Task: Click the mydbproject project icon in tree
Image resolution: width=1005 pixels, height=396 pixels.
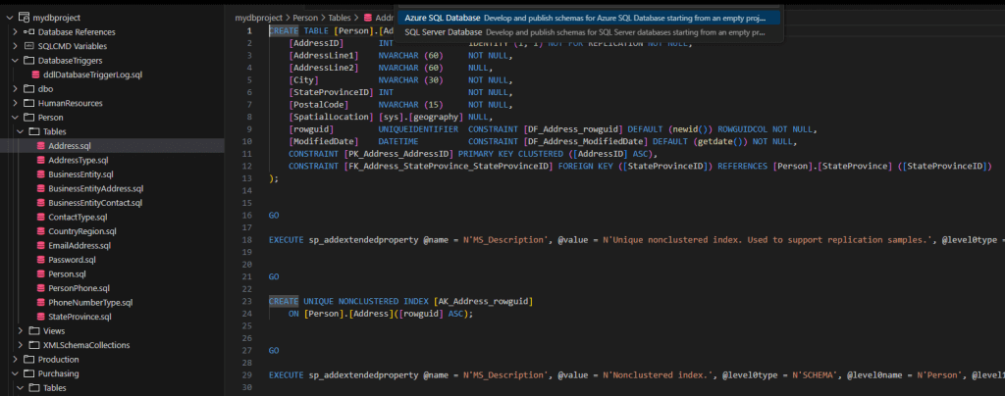Action: pyautogui.click(x=24, y=18)
